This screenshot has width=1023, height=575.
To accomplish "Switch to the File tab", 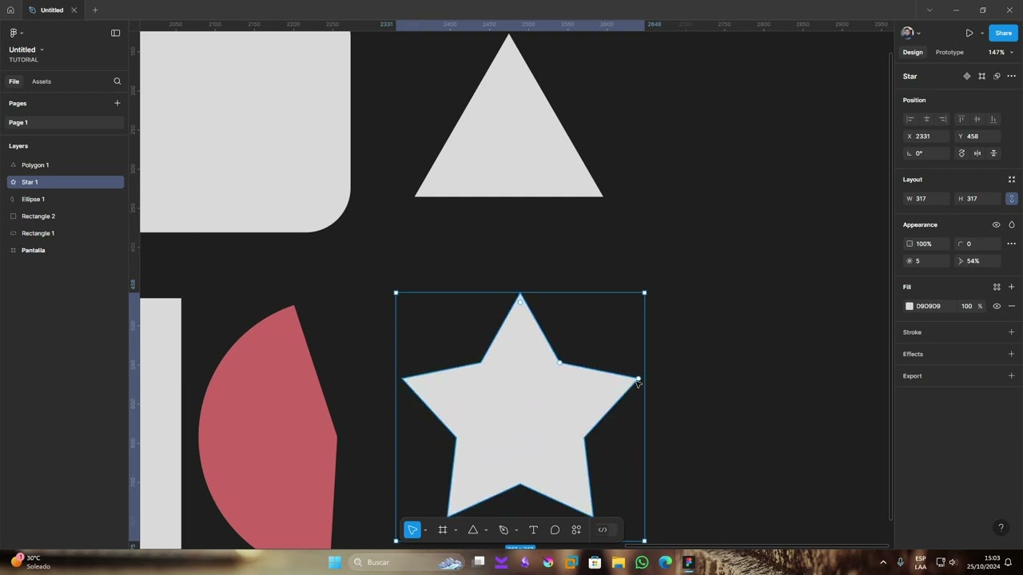I will click(x=14, y=81).
